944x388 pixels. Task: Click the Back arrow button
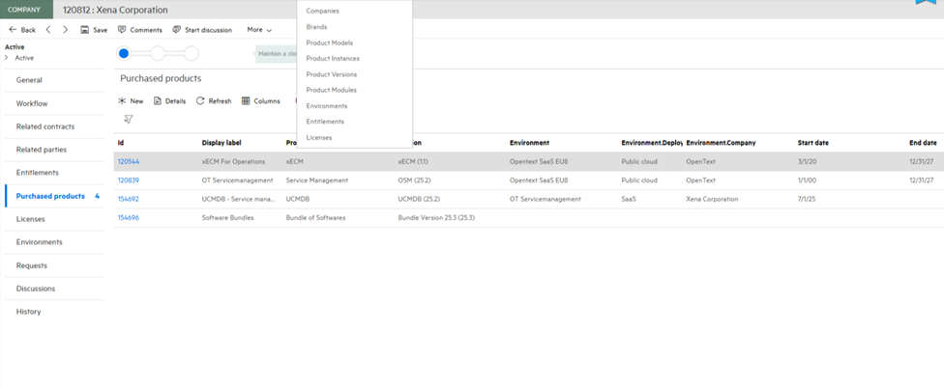[22, 30]
